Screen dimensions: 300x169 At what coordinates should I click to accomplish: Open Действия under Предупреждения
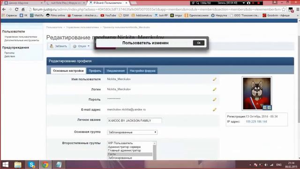pos(9,56)
